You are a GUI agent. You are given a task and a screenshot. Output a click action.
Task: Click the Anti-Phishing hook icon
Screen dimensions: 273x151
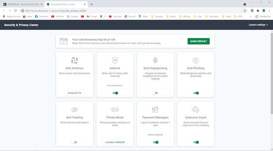pos(196,61)
